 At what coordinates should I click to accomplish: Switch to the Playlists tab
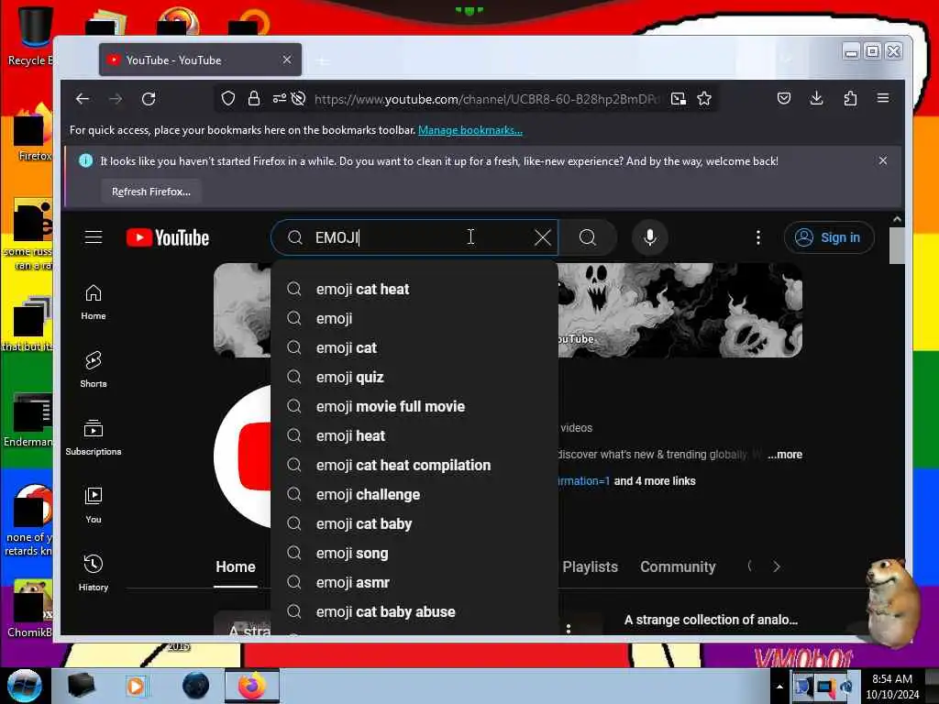[x=590, y=566]
